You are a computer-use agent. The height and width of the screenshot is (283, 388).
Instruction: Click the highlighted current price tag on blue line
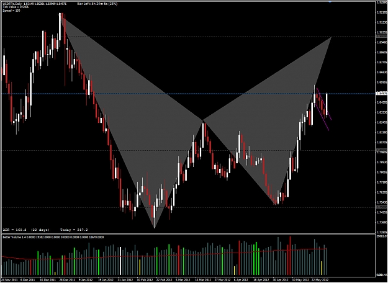[381, 94]
